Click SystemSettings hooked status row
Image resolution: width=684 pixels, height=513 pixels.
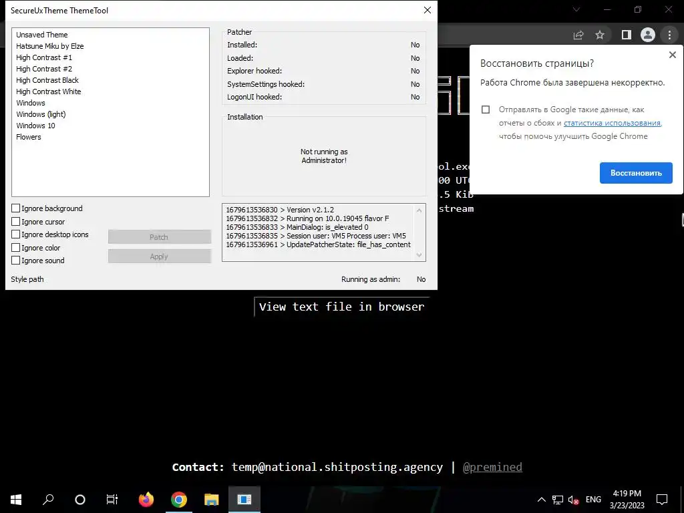323,84
